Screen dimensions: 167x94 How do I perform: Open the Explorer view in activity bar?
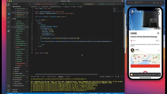9,4
